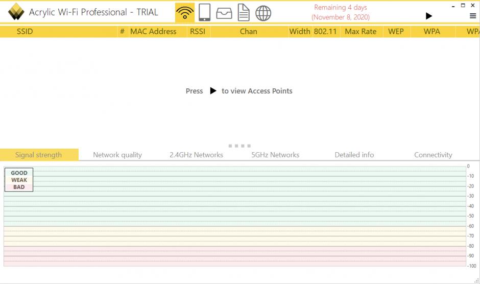
Task: Sort by Max Rate column header
Action: [361, 32]
